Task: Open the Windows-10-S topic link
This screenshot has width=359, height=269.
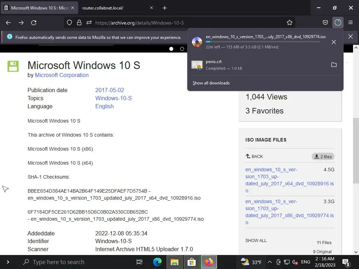Action: click(x=113, y=98)
